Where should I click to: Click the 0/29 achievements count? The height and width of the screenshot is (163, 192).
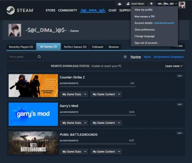point(131,112)
